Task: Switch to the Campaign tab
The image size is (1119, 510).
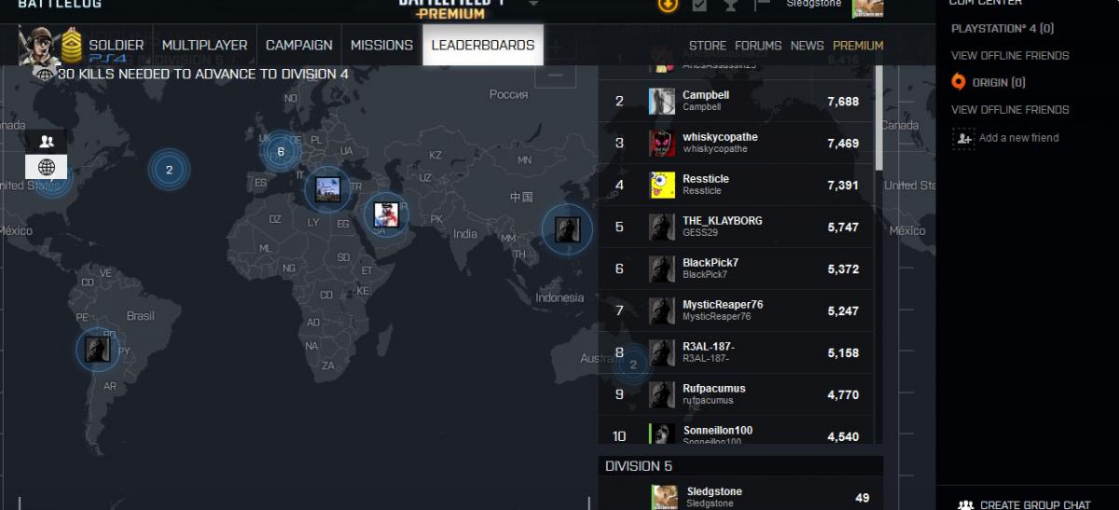Action: click(299, 45)
